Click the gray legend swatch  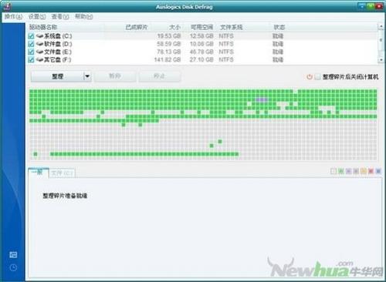(x=356, y=171)
